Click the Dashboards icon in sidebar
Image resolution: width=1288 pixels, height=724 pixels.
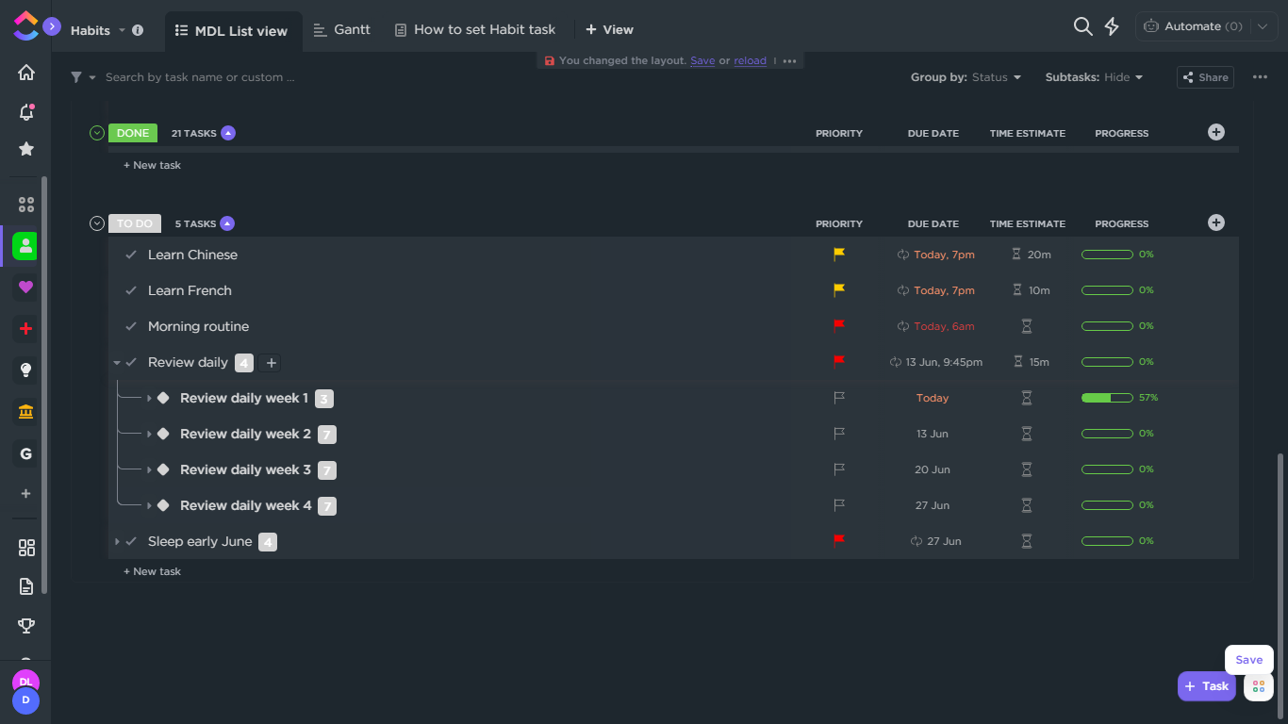pyautogui.click(x=26, y=548)
